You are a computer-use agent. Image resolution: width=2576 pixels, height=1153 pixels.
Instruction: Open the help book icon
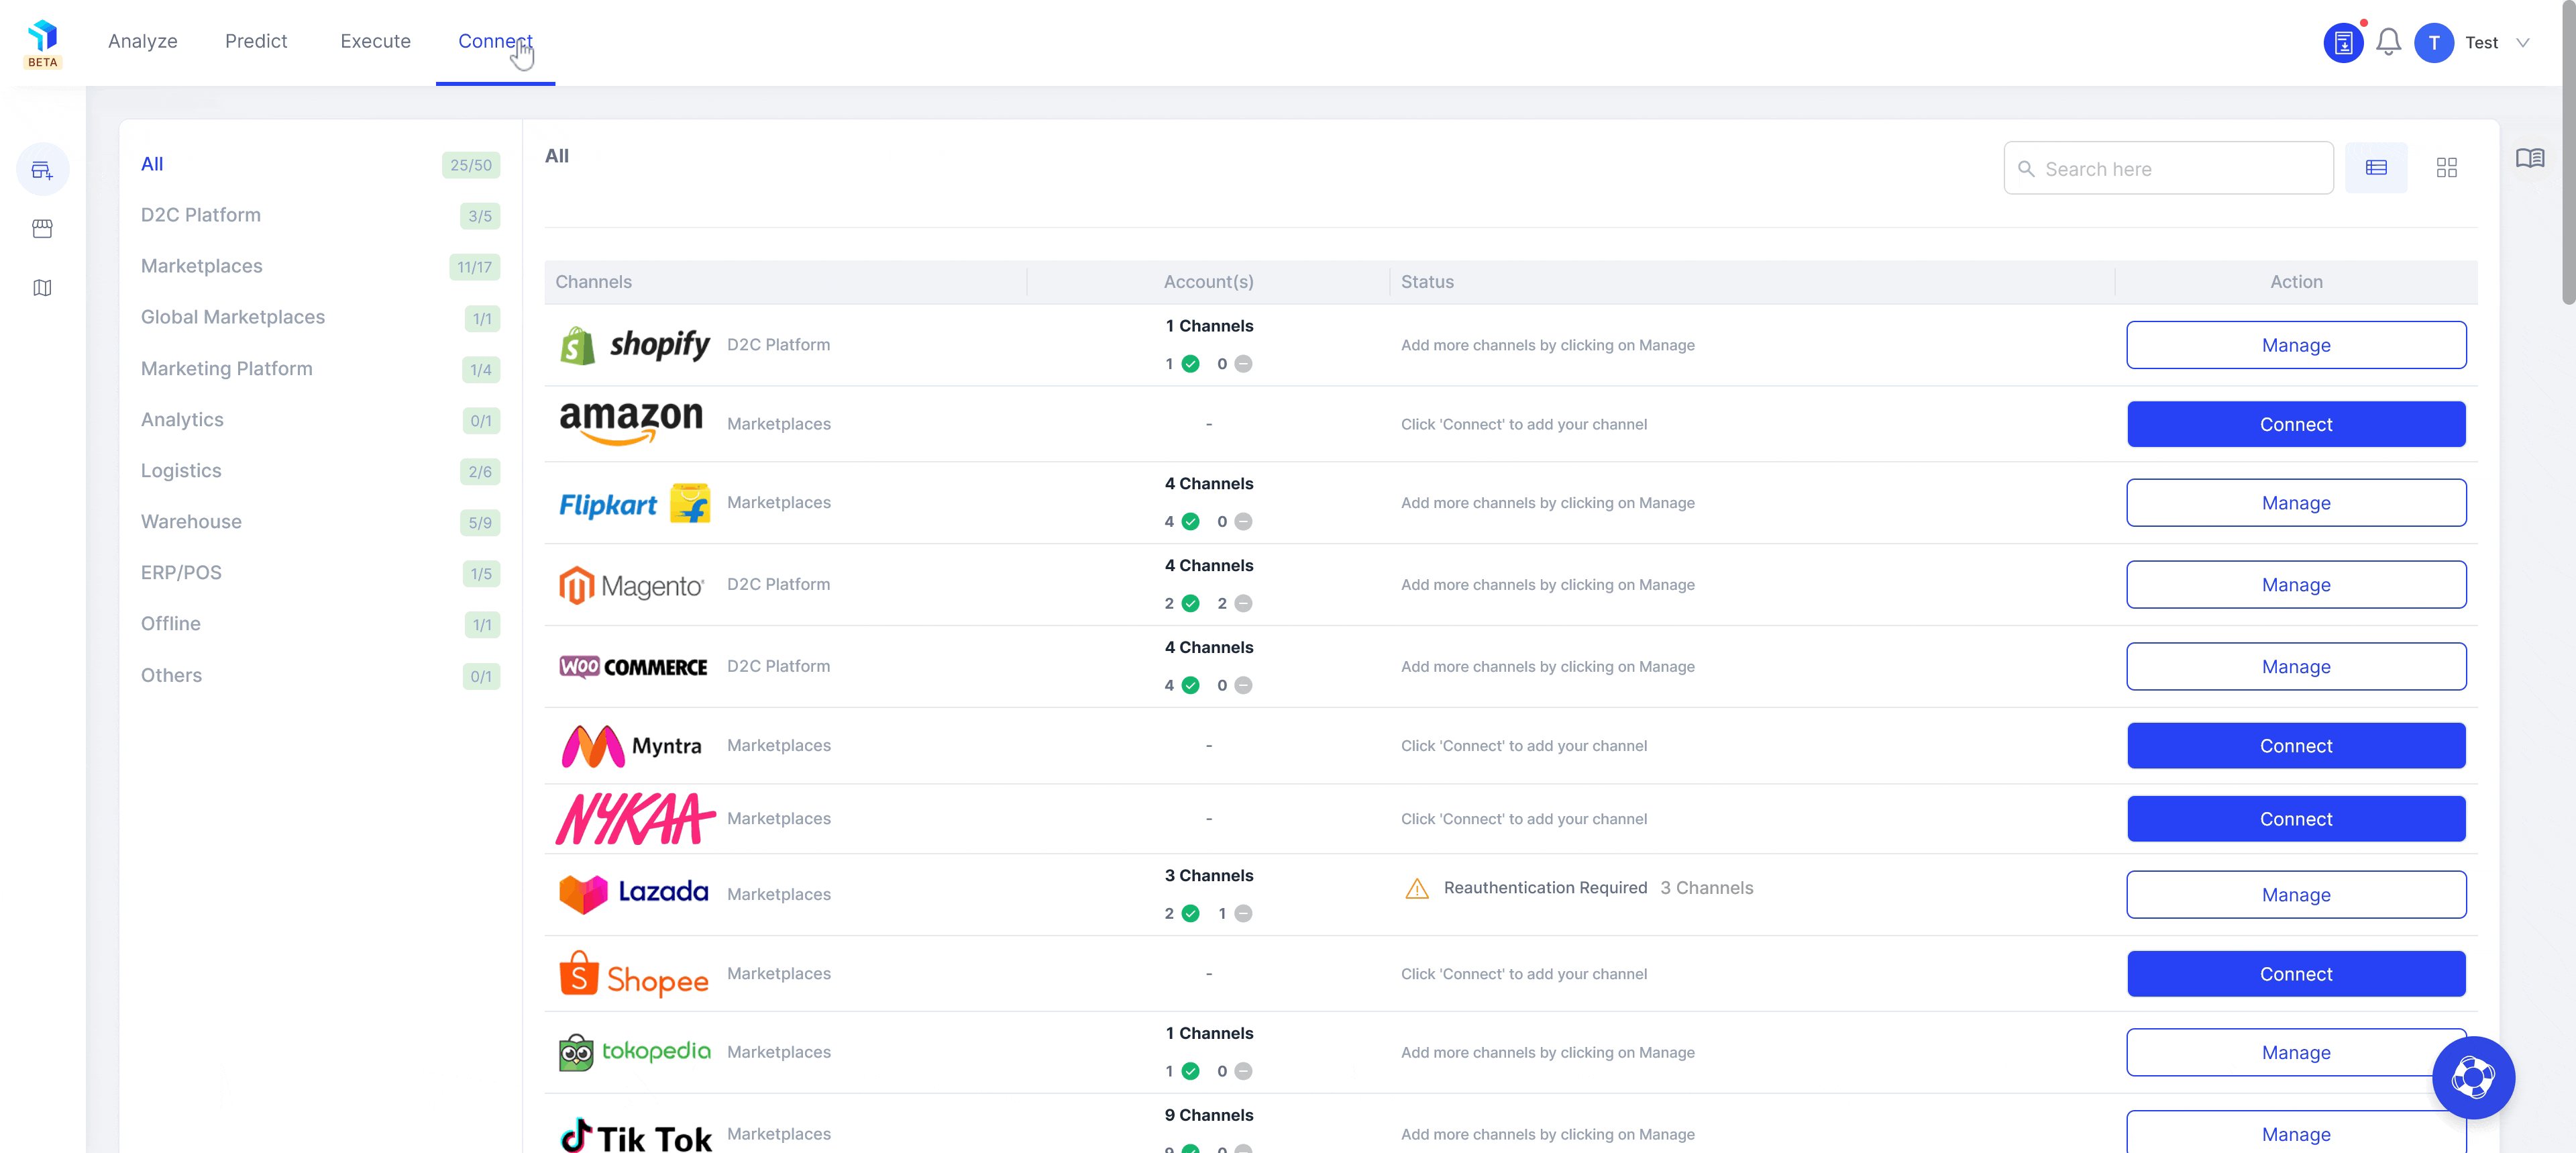coord(2529,158)
